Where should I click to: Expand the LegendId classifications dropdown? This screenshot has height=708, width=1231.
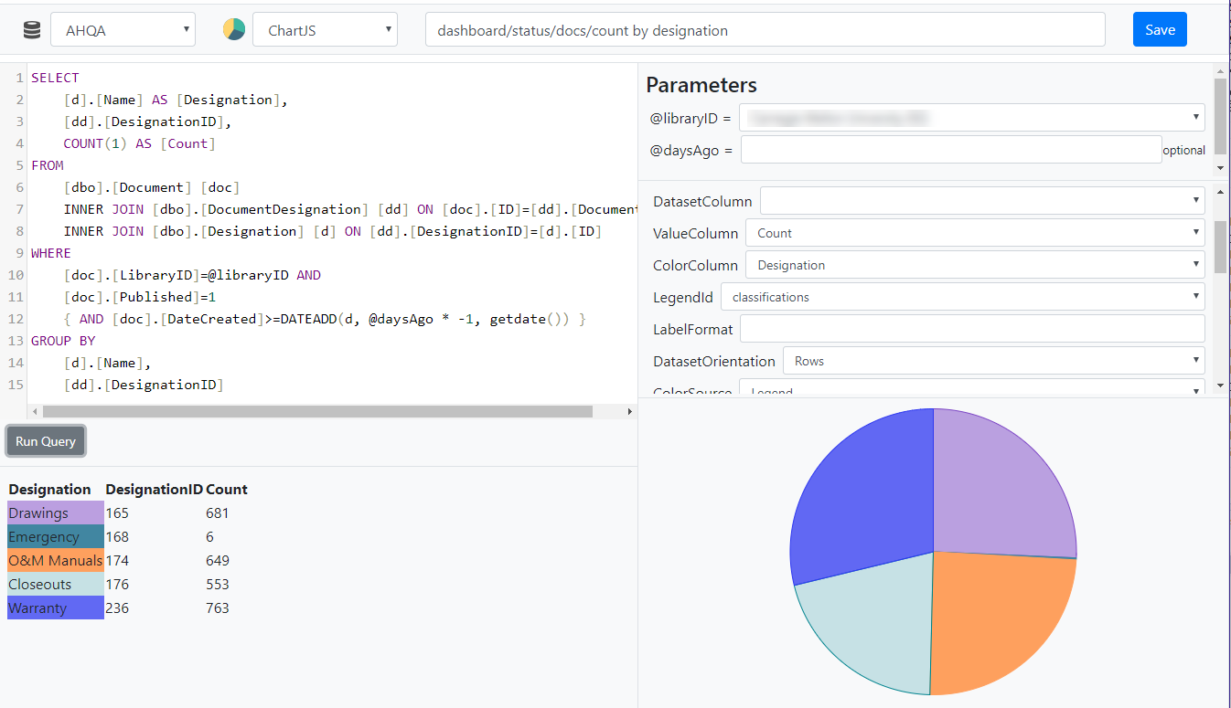(962, 297)
